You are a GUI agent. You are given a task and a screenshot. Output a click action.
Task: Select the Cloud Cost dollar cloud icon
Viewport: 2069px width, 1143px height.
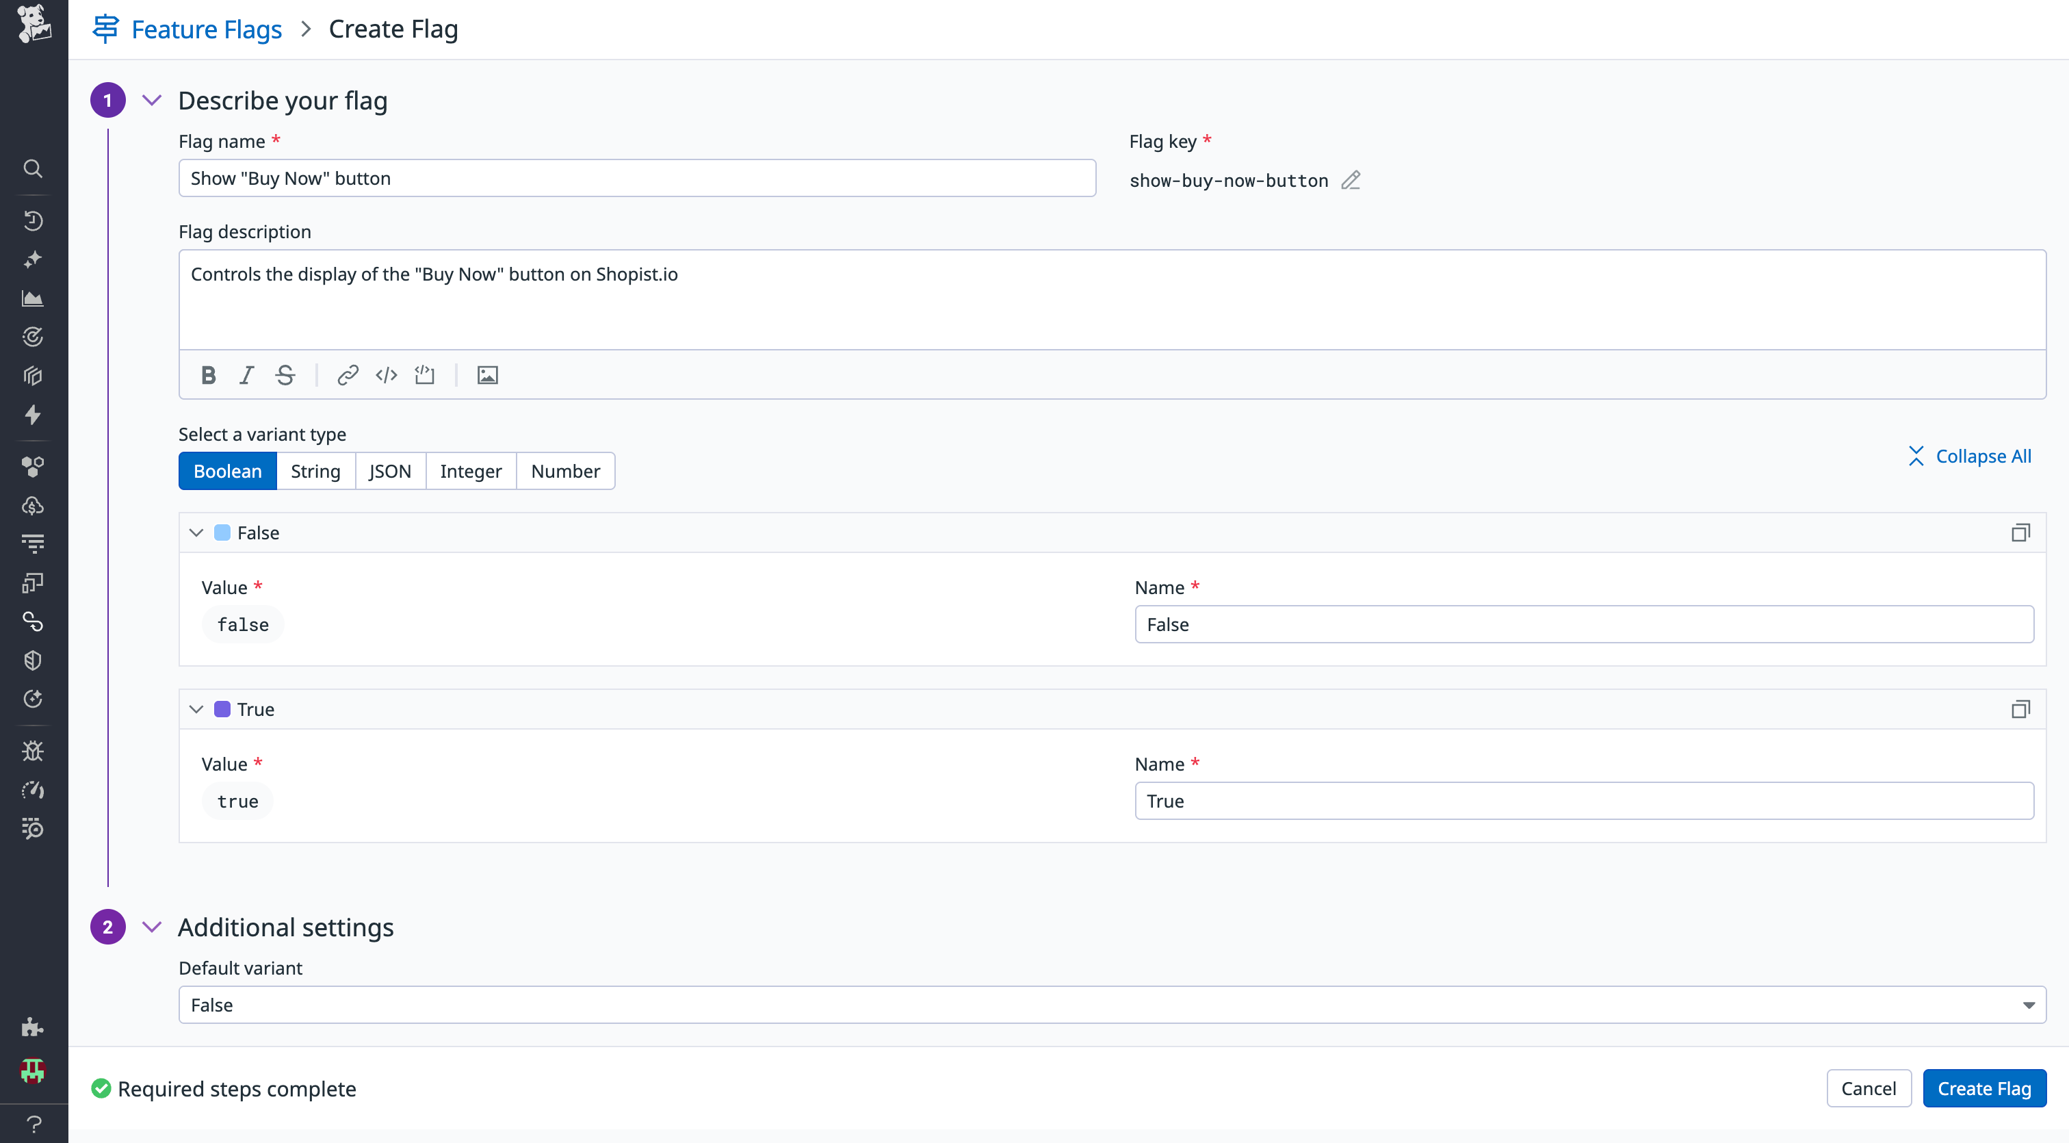click(33, 505)
